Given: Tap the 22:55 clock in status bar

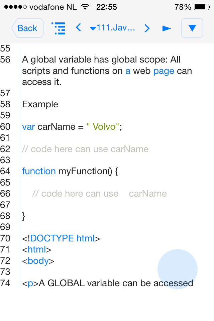Looking at the screenshot, I should pos(106,7).
